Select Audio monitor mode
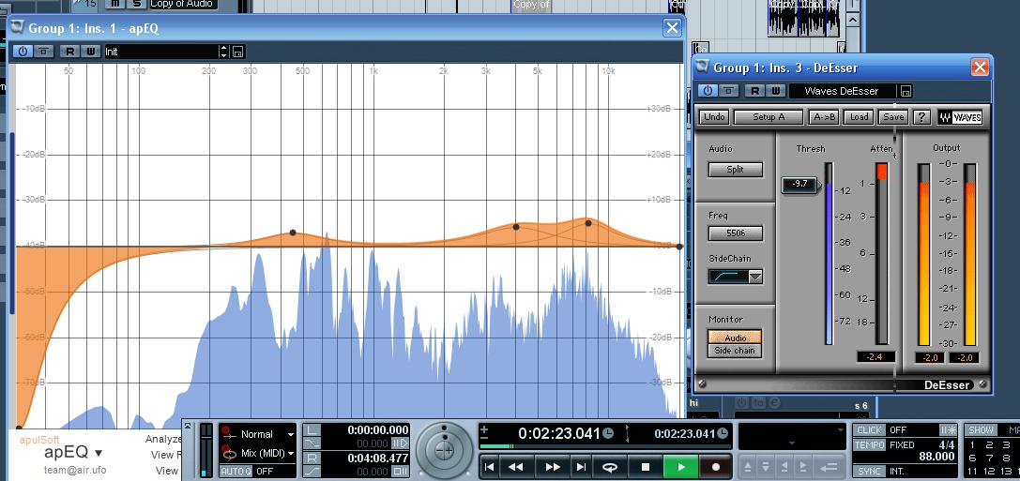The height and width of the screenshot is (481, 1020). [x=735, y=338]
